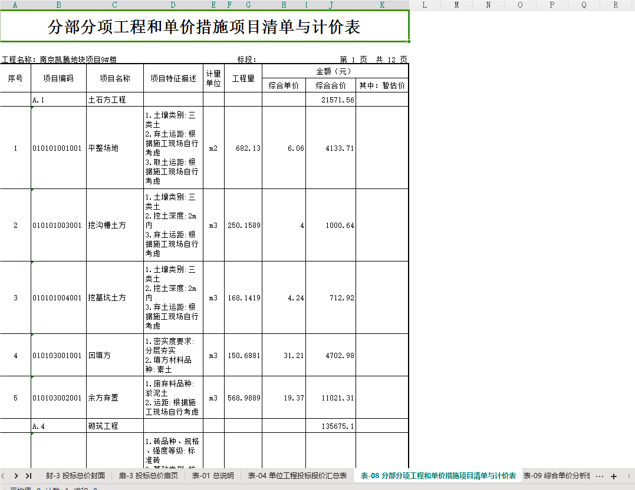This screenshot has width=635, height=490.
Task: Select column D header
Action: pos(173,5)
